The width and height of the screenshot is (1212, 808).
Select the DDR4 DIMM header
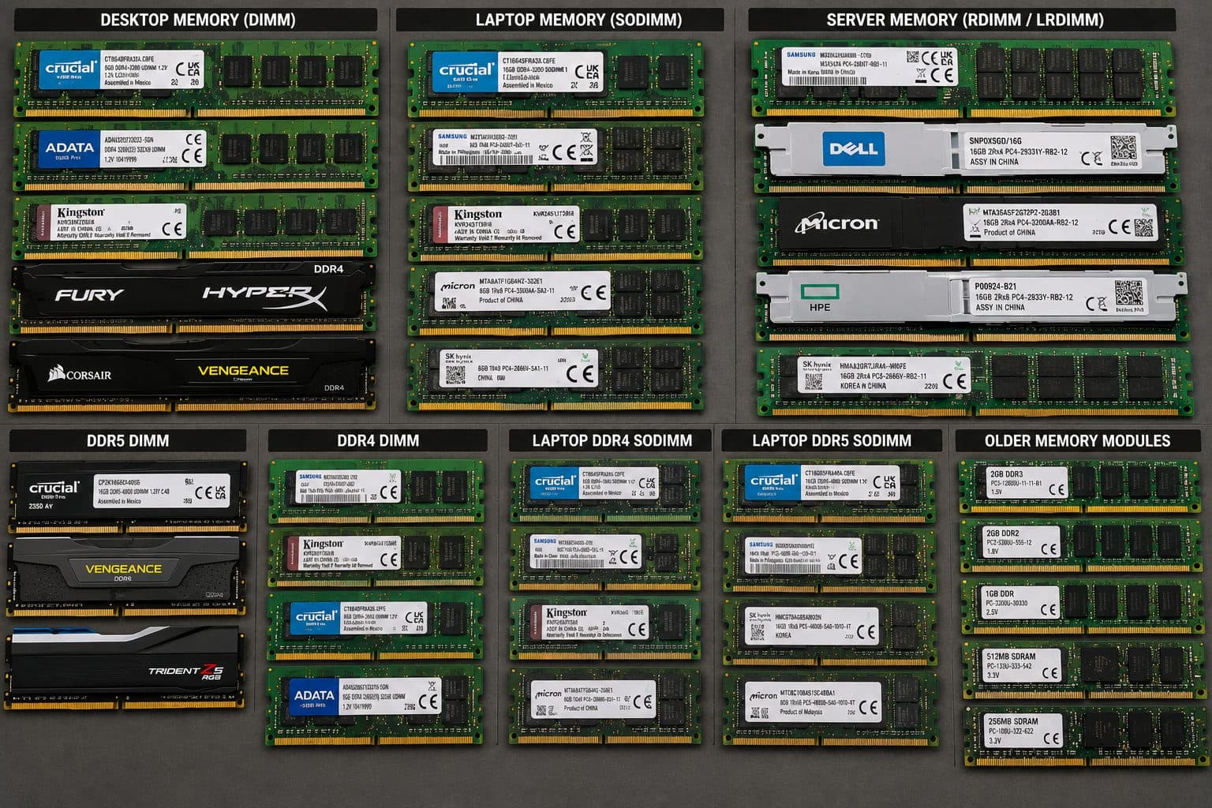click(378, 440)
